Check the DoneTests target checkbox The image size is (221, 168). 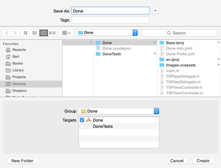82,126
